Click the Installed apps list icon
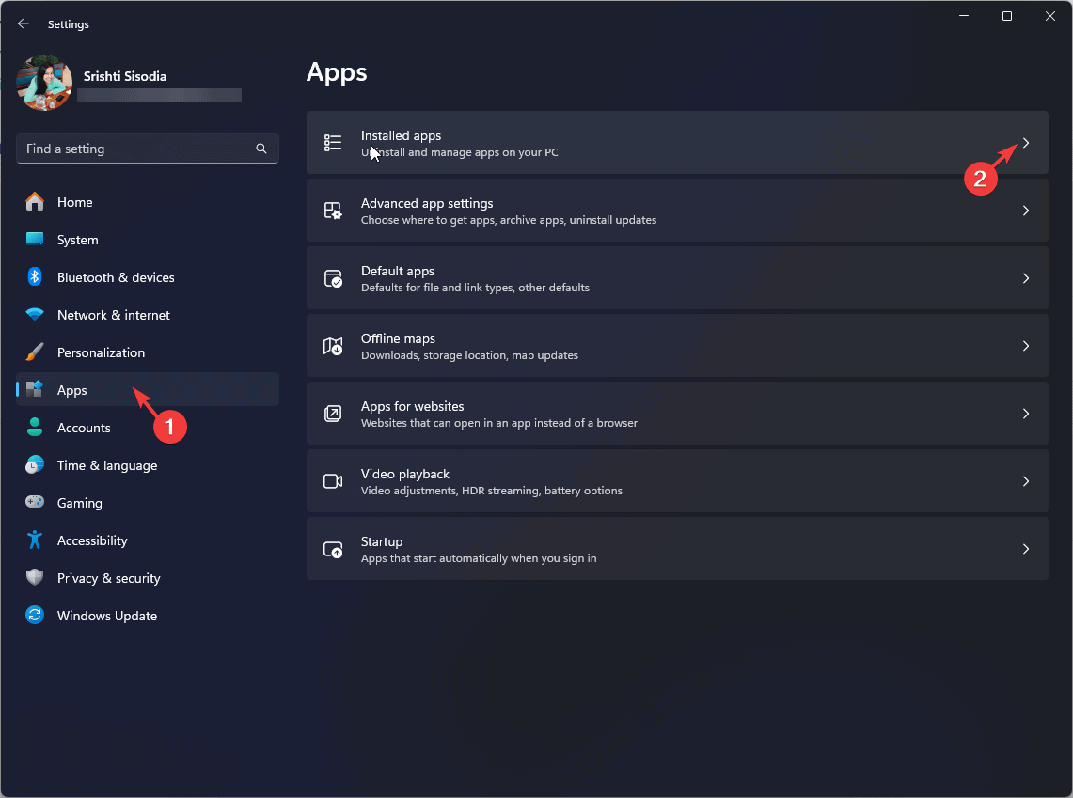Viewport: 1073px width, 798px height. (x=332, y=143)
